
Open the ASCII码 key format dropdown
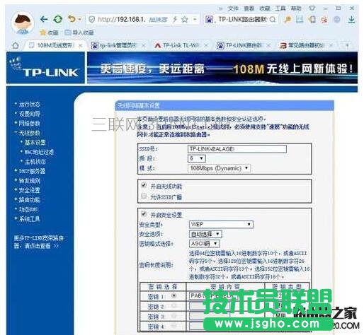tap(205, 243)
